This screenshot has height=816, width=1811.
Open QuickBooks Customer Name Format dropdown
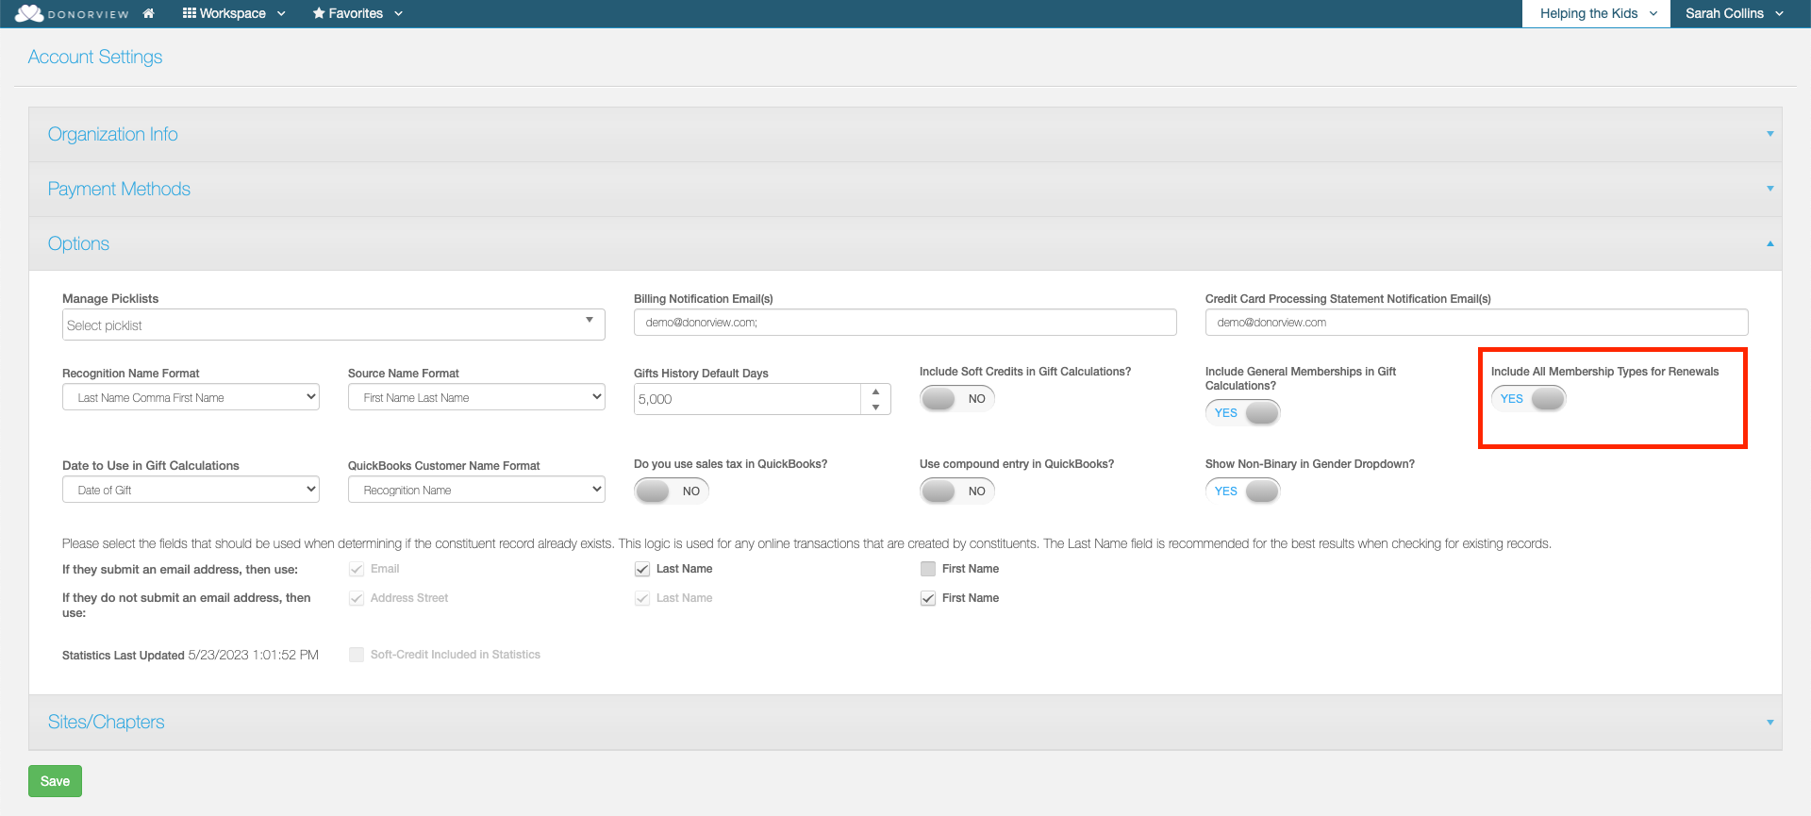point(476,490)
